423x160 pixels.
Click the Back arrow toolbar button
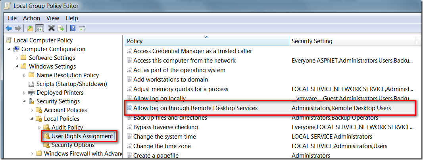click(x=9, y=28)
